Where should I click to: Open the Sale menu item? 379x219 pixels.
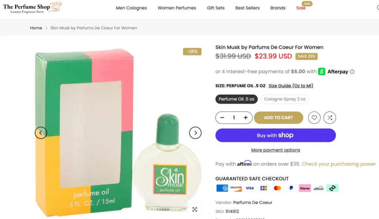coord(301,8)
